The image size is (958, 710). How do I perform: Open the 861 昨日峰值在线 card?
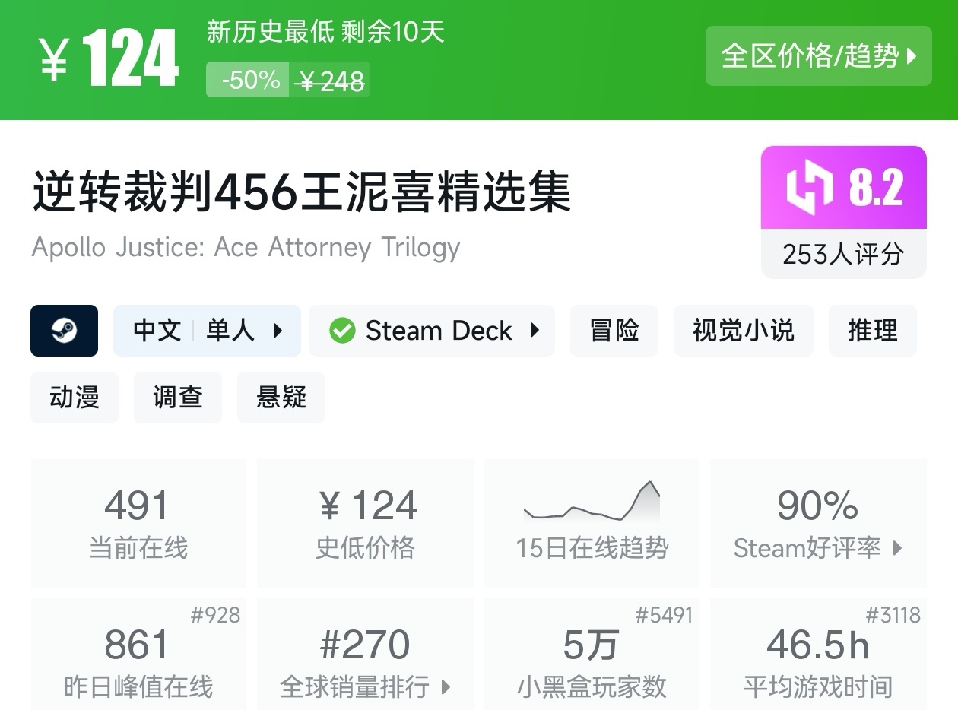[x=138, y=655]
